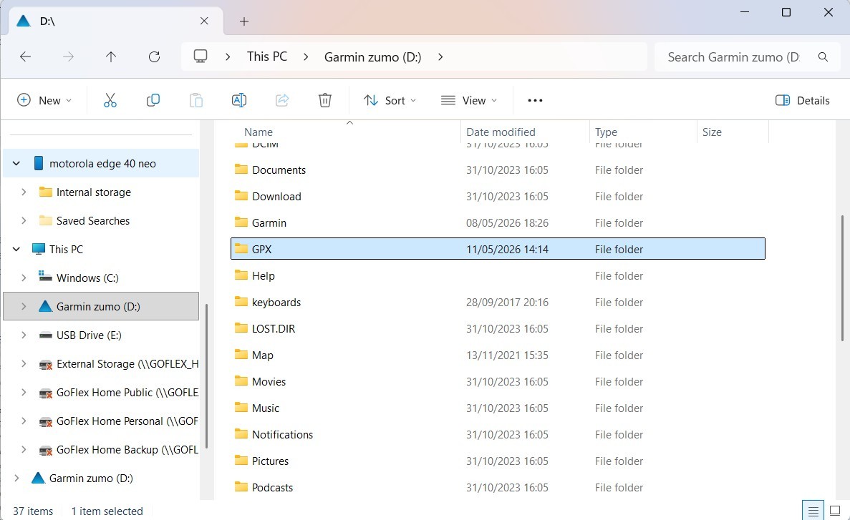Click the chevron after This PC breadcrumb
Screen dimensions: 850x520
(x=306, y=57)
